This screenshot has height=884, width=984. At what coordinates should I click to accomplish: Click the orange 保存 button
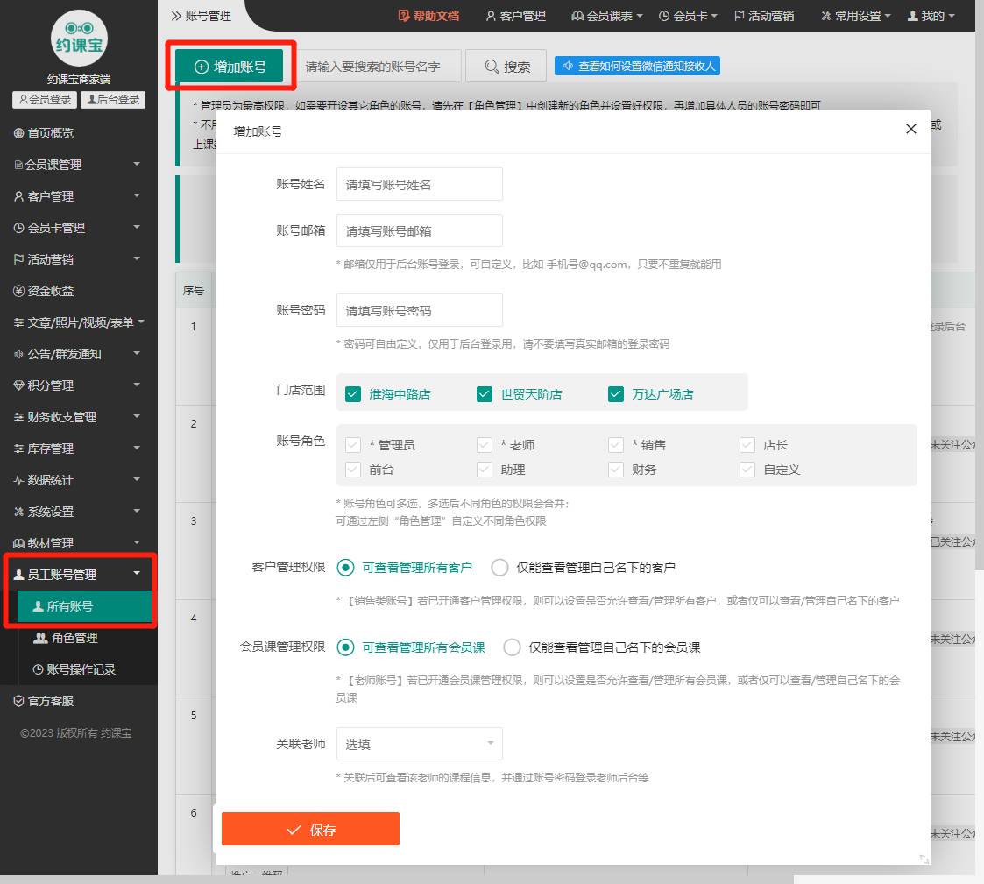[311, 830]
